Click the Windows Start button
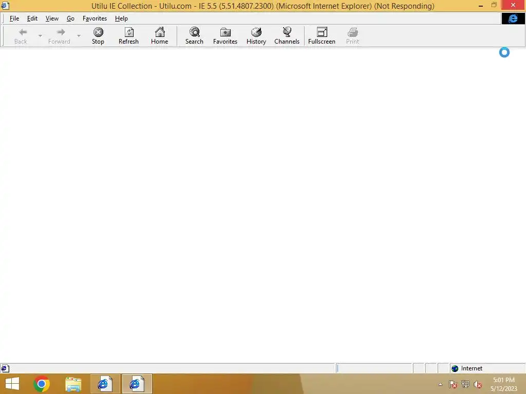Viewport: 526px width, 394px height. click(x=12, y=384)
